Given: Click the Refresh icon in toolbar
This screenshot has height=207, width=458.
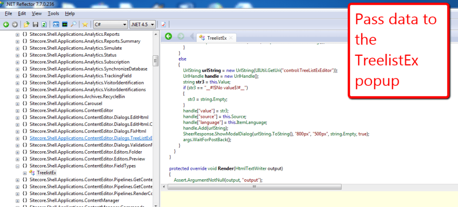Looking at the screenshot, I should tap(44, 24).
